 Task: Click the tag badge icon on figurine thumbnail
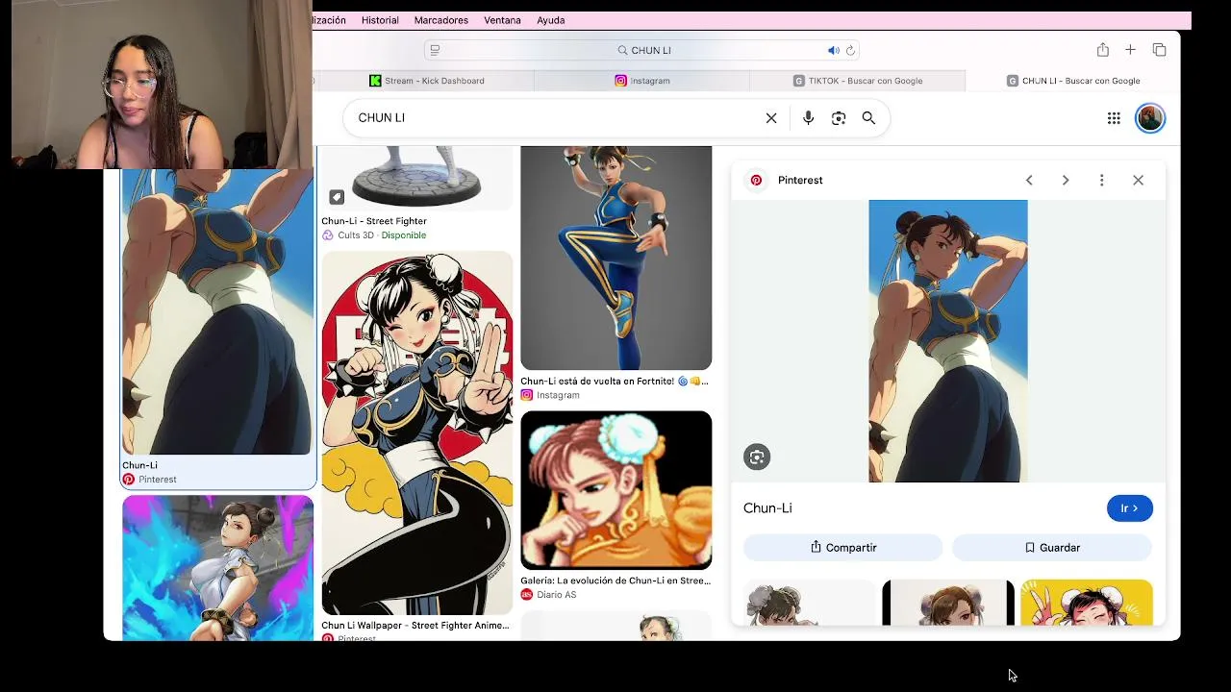337,197
